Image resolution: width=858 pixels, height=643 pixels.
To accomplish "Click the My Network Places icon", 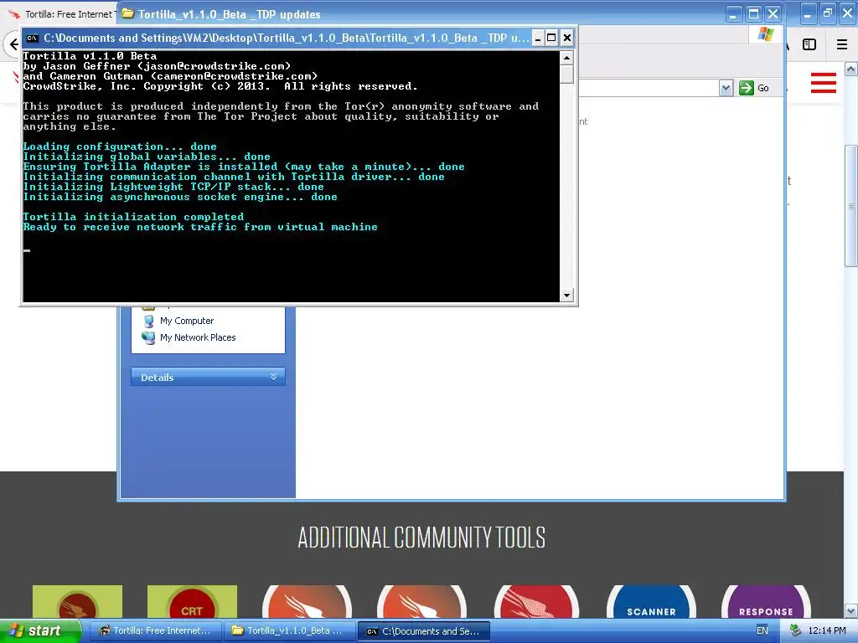I will point(148,338).
